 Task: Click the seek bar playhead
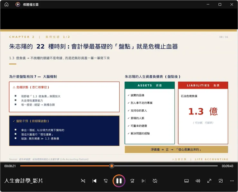click(112, 166)
